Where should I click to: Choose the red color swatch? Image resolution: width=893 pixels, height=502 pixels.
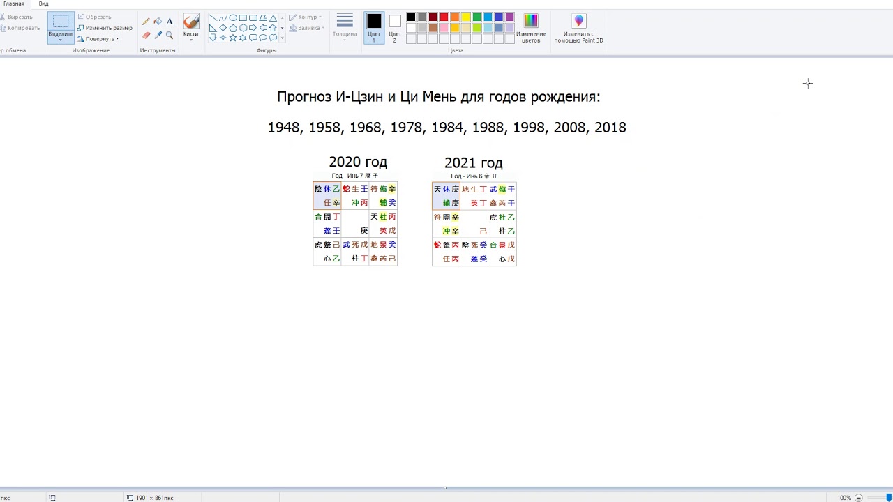pos(444,17)
